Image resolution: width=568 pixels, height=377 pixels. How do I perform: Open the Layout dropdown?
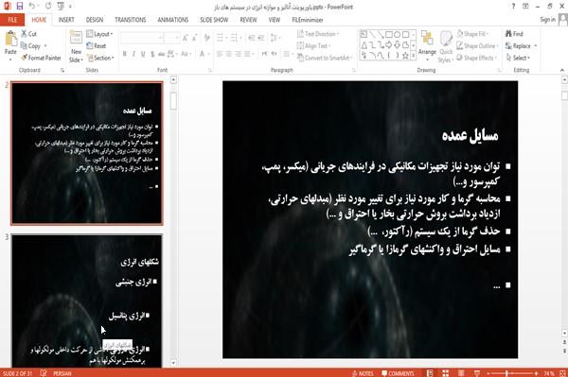[x=100, y=34]
